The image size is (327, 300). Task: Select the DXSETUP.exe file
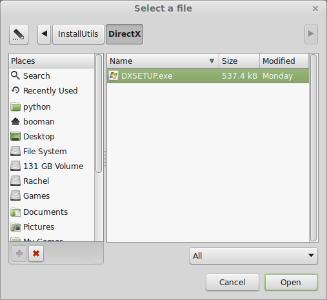(x=208, y=76)
